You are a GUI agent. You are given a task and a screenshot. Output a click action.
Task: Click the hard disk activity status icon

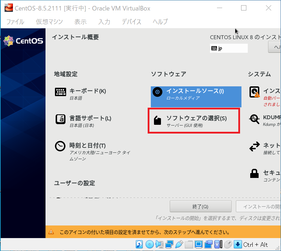[139, 244]
